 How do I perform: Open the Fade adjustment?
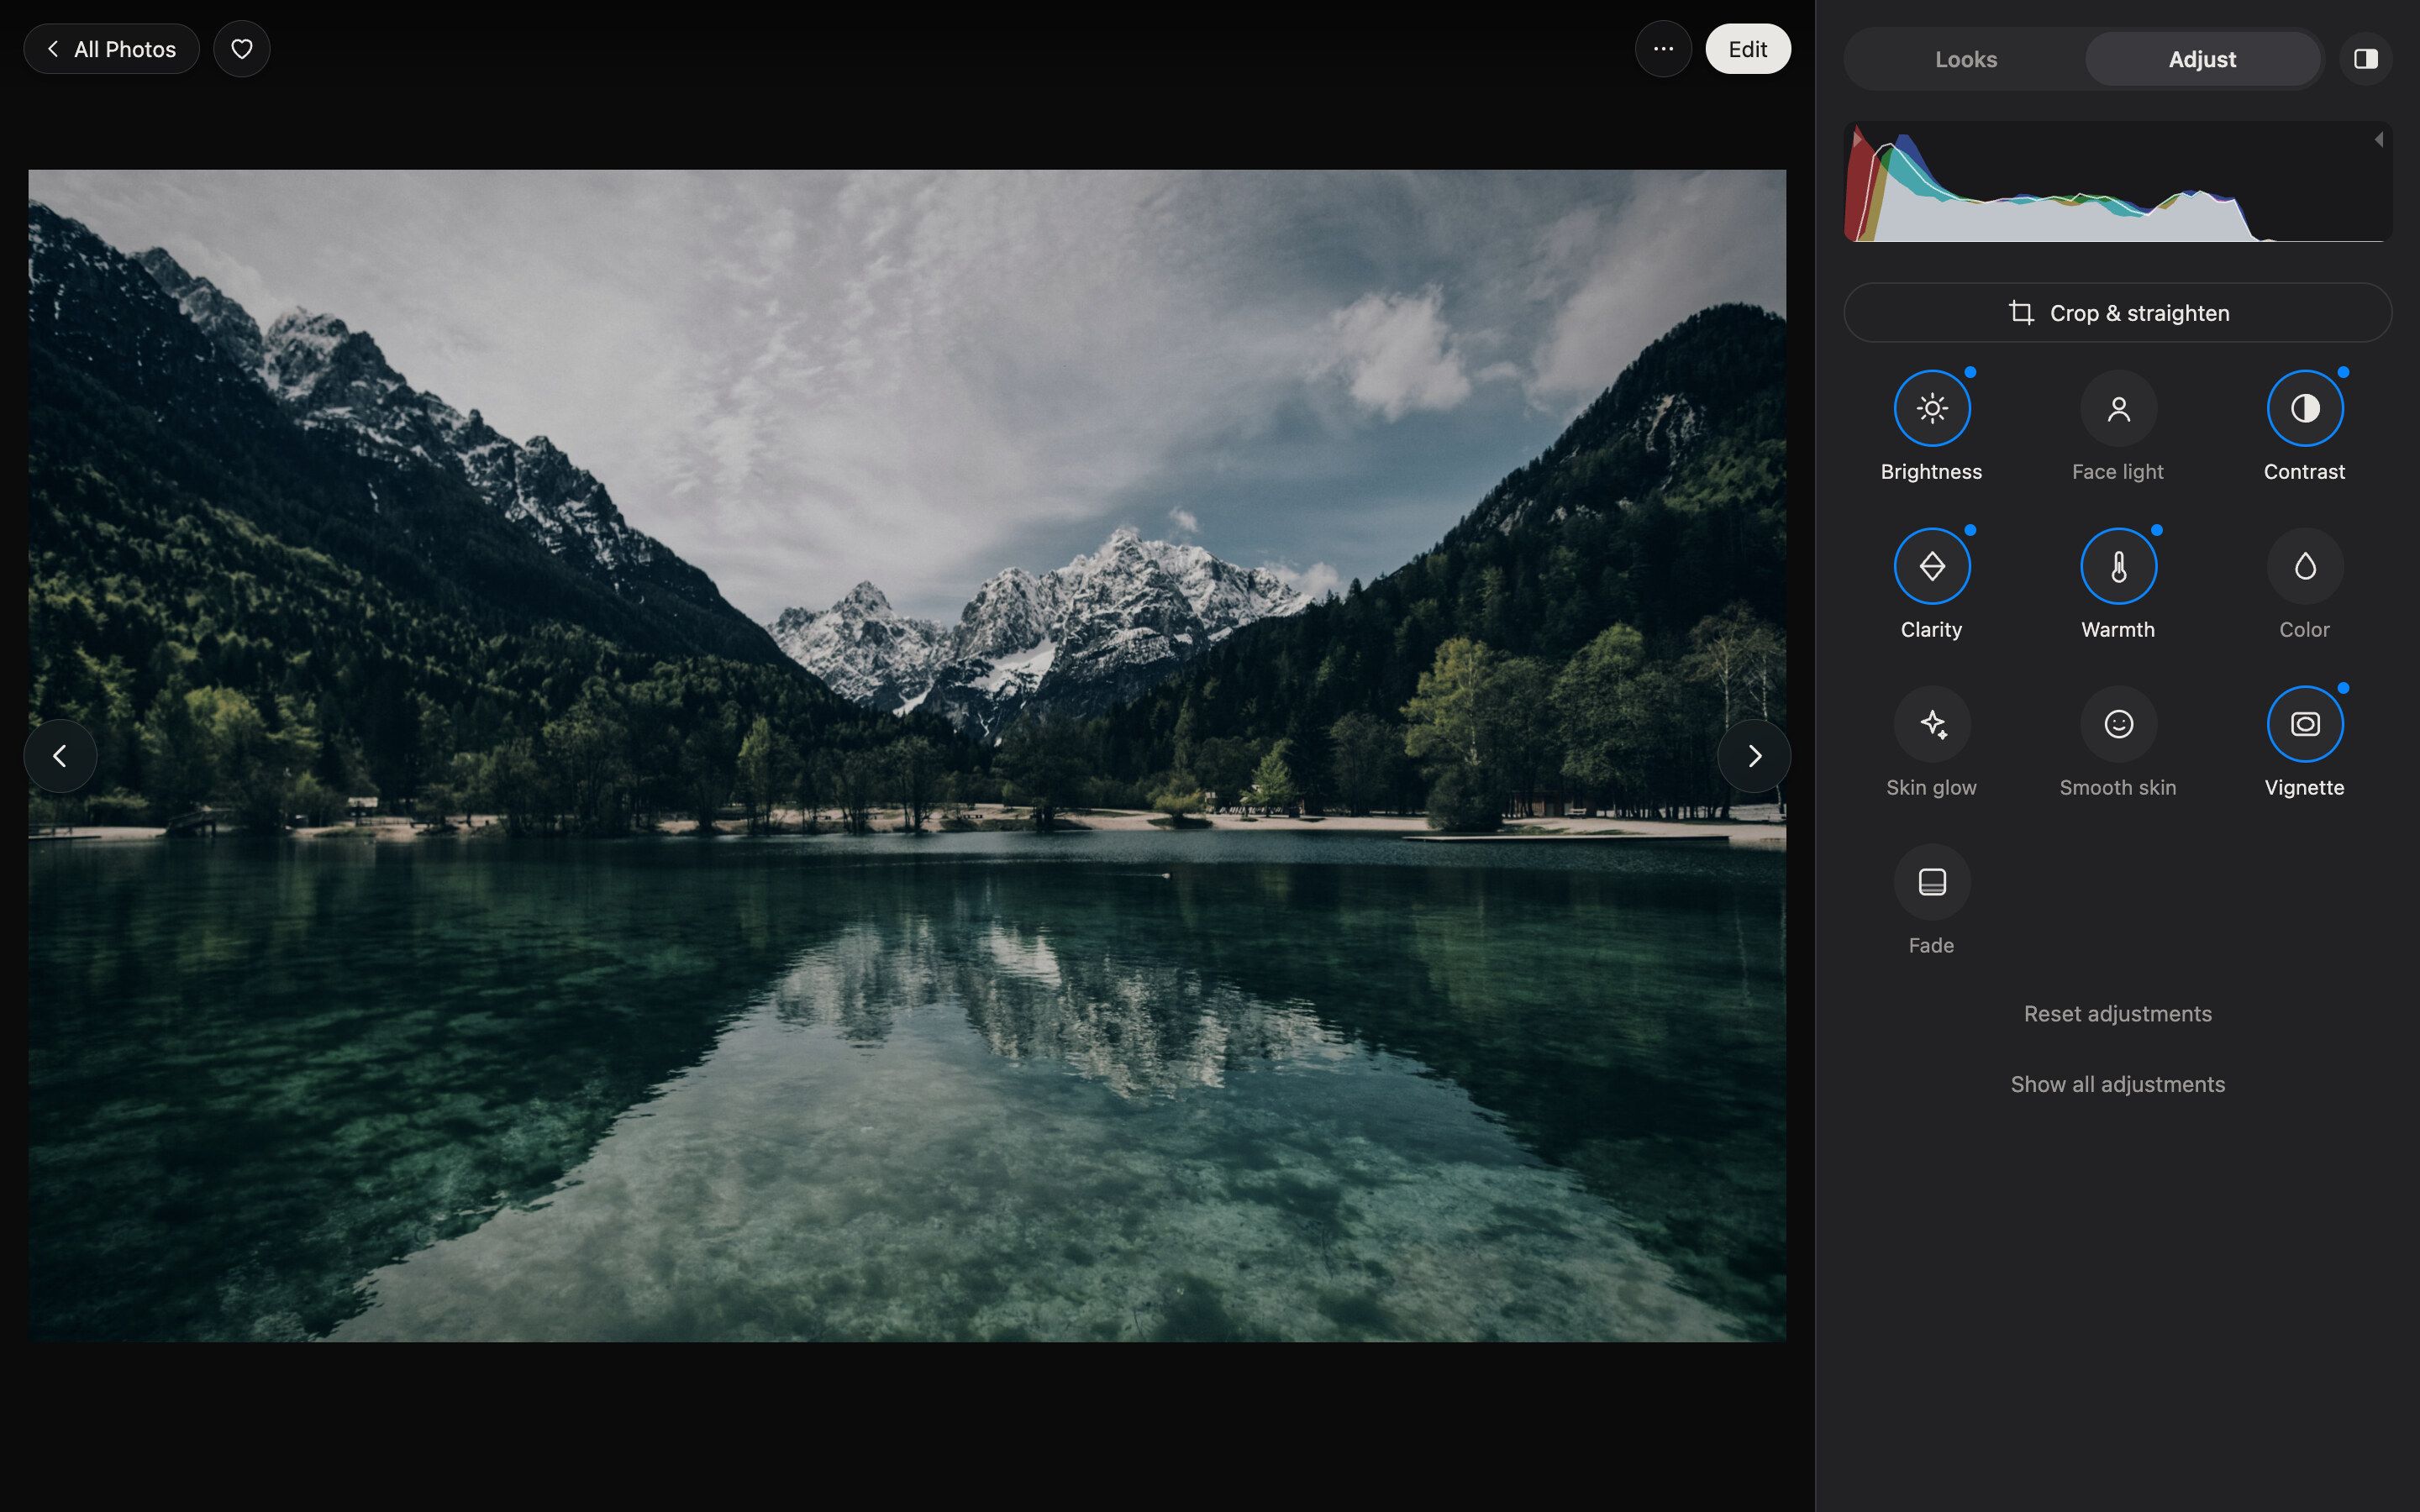[x=1931, y=882]
